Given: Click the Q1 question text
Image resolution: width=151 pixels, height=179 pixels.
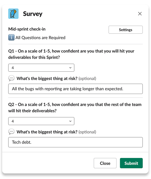Looking at the screenshot, I should click(x=71, y=54).
